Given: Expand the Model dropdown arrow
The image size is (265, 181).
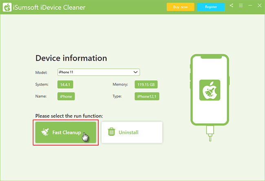Looking at the screenshot, I should [x=135, y=72].
